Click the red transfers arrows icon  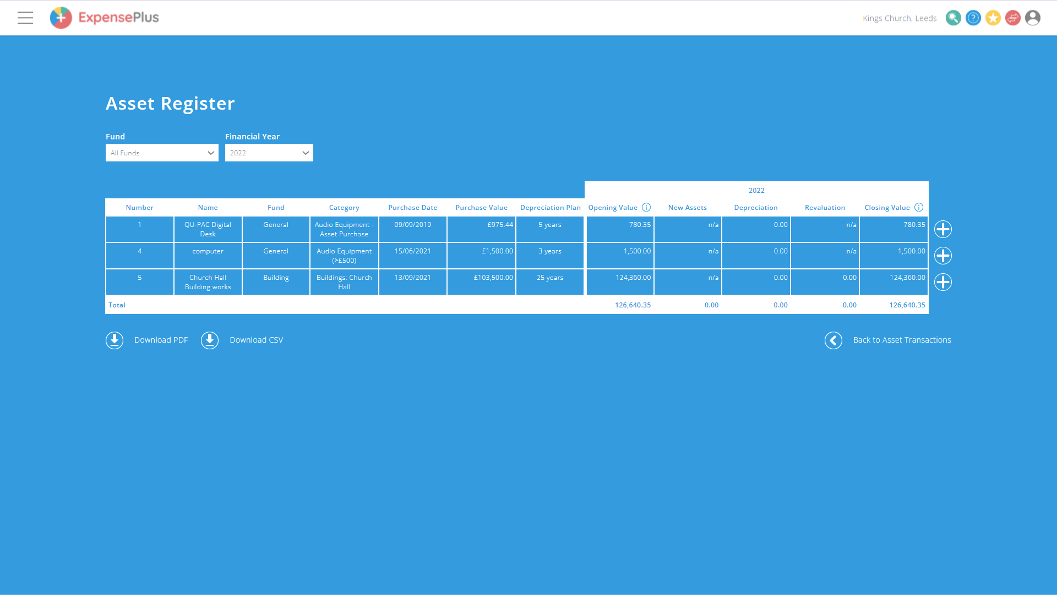tap(1013, 18)
